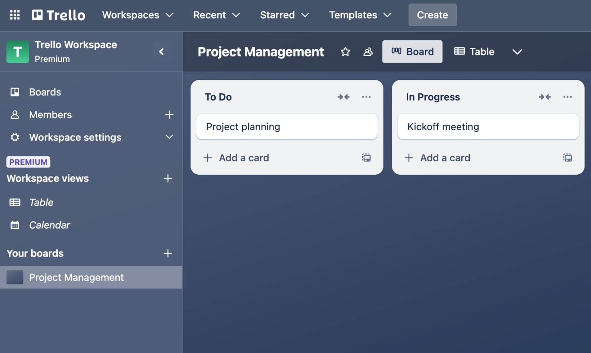Expand the board views chevron
This screenshot has width=591, height=353.
click(517, 51)
